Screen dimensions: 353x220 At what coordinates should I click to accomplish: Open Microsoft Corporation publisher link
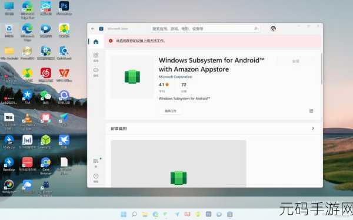pyautogui.click(x=175, y=77)
